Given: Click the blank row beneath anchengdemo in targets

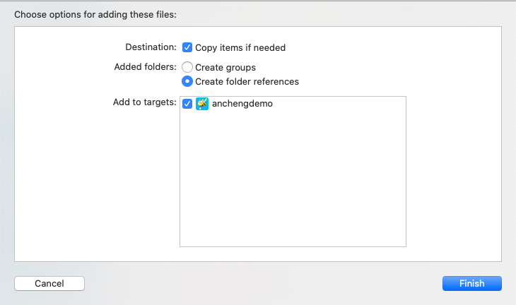Looking at the screenshot, I should coord(293,119).
